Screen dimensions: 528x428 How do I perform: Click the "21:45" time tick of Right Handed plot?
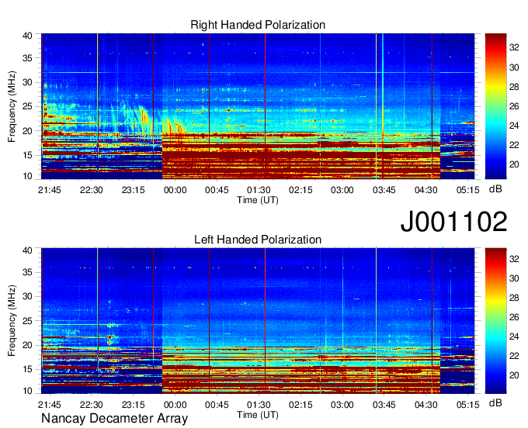point(50,190)
